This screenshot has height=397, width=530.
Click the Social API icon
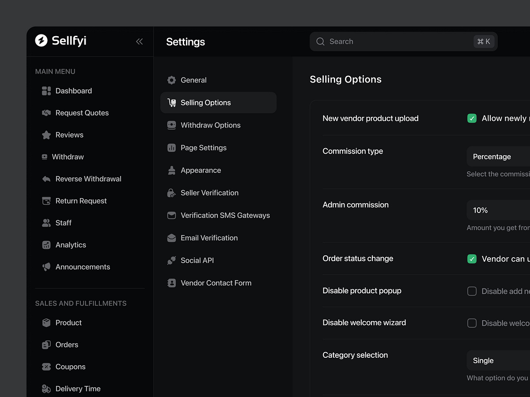point(171,260)
